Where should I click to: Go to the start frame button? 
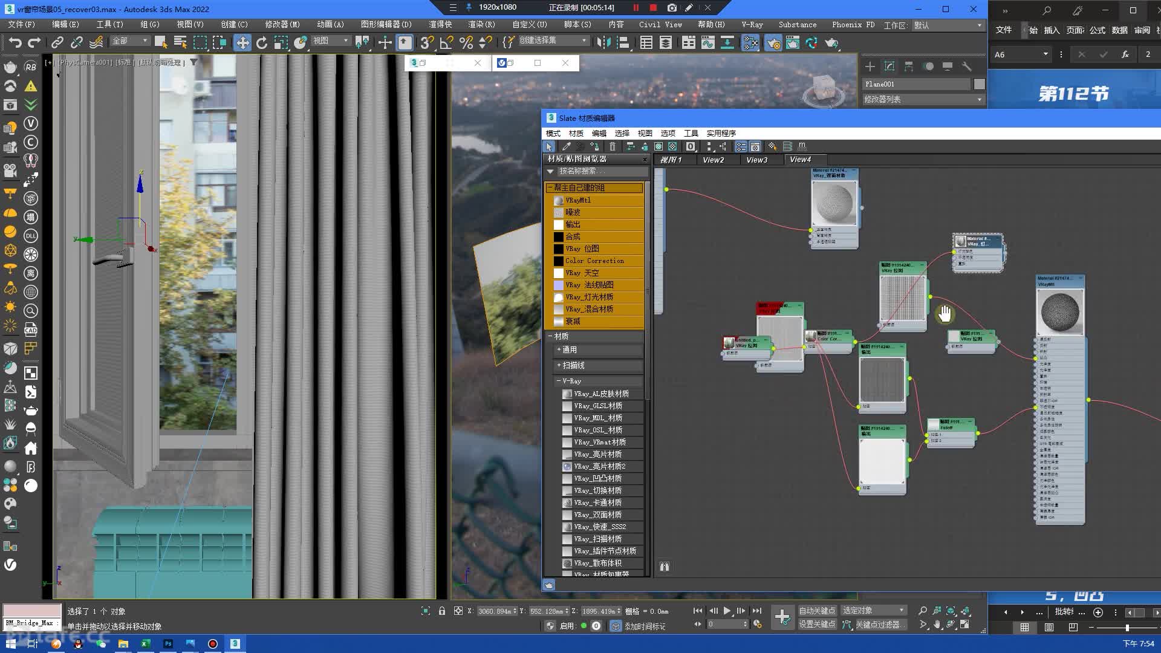click(x=698, y=611)
